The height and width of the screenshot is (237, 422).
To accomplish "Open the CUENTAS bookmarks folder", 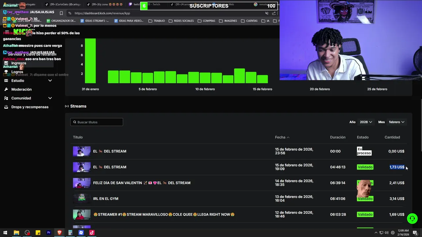I will point(249,21).
